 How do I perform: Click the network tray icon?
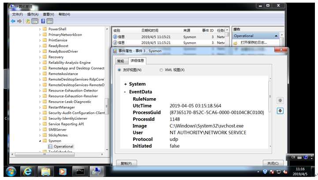point(279,172)
